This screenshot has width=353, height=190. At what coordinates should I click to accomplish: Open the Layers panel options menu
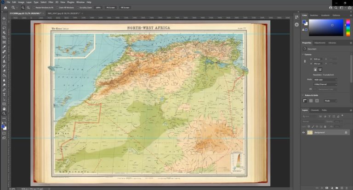351,110
